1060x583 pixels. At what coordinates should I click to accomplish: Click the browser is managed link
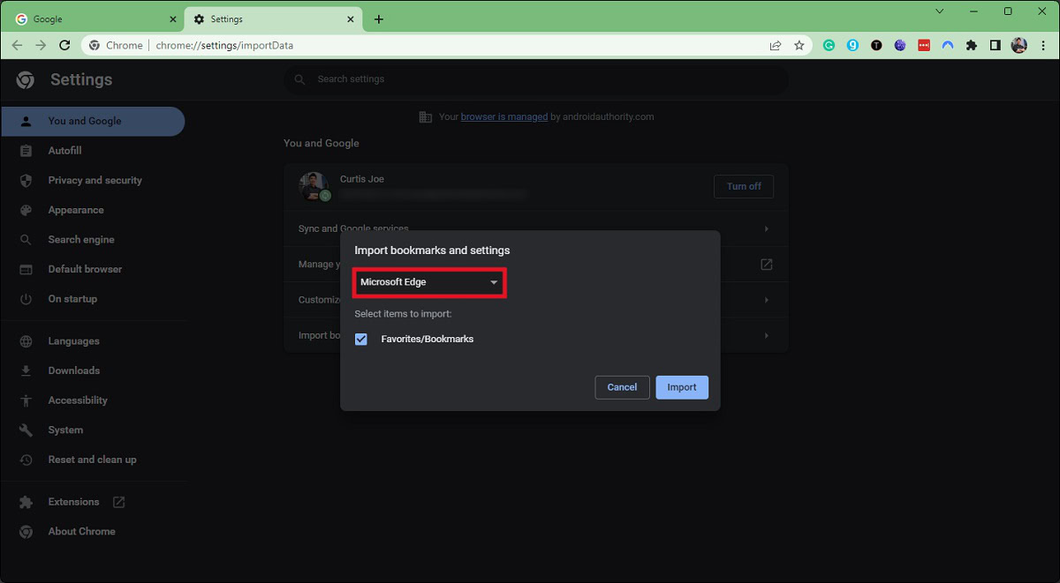pyautogui.click(x=503, y=116)
